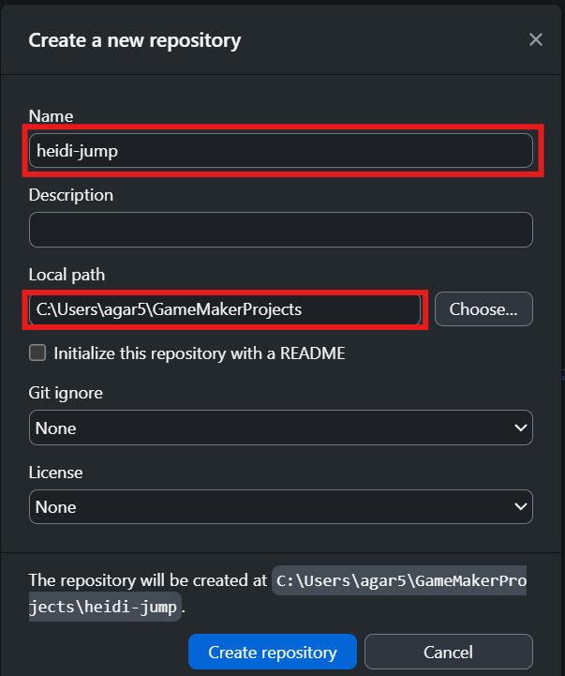Screen dimensions: 565x676
Task: Click the Name field label
Action: click(51, 116)
